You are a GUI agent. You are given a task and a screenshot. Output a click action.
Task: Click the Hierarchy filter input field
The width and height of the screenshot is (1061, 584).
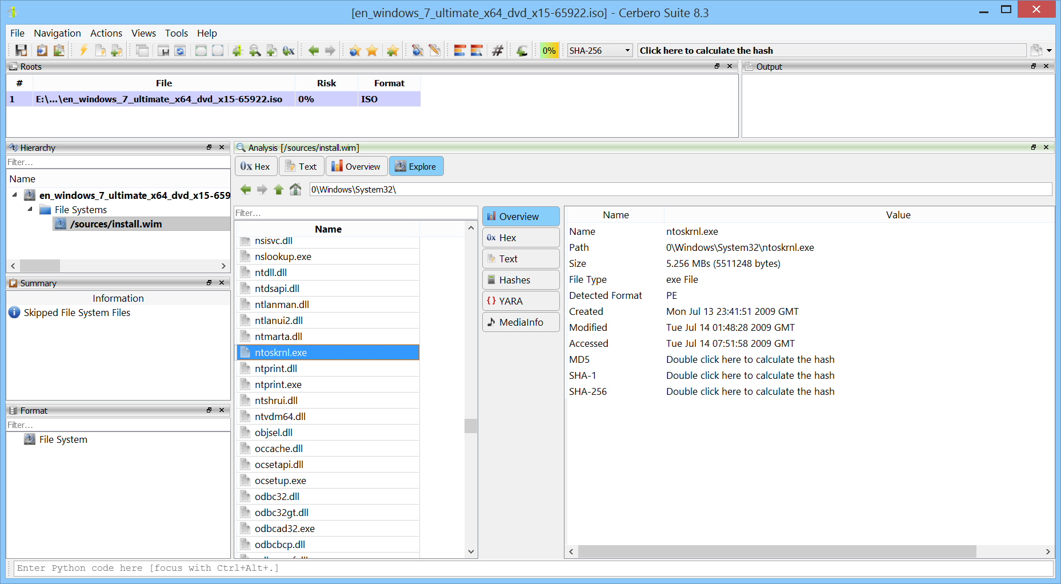tap(118, 162)
